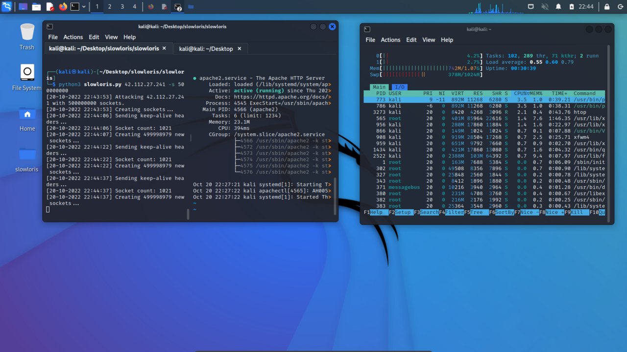Click F3 Search in htop footer
This screenshot has height=352, width=627.
[426, 212]
